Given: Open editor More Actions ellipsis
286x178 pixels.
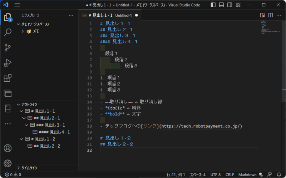Looking at the screenshot, I should click(279, 15).
